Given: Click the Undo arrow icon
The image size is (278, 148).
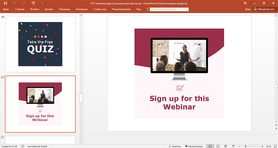Looking at the screenshot, I should pos(14,3).
